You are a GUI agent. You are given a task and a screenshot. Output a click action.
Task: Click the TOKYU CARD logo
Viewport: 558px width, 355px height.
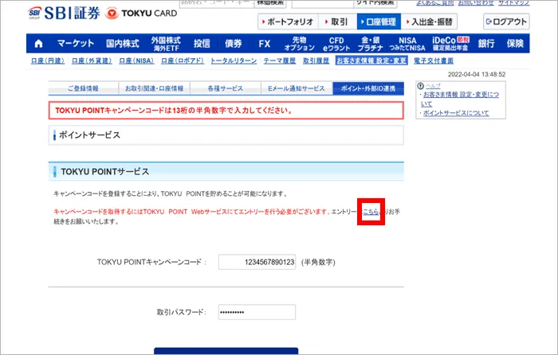click(x=137, y=14)
